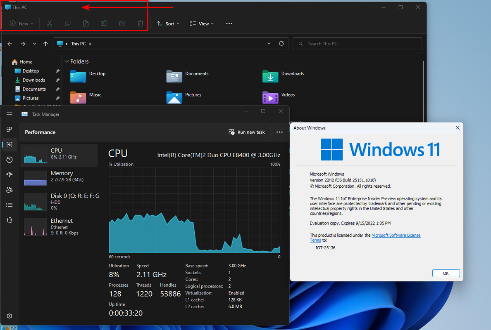Select Memory in the Performance list
This screenshot has width=491, height=330.
(x=59, y=178)
